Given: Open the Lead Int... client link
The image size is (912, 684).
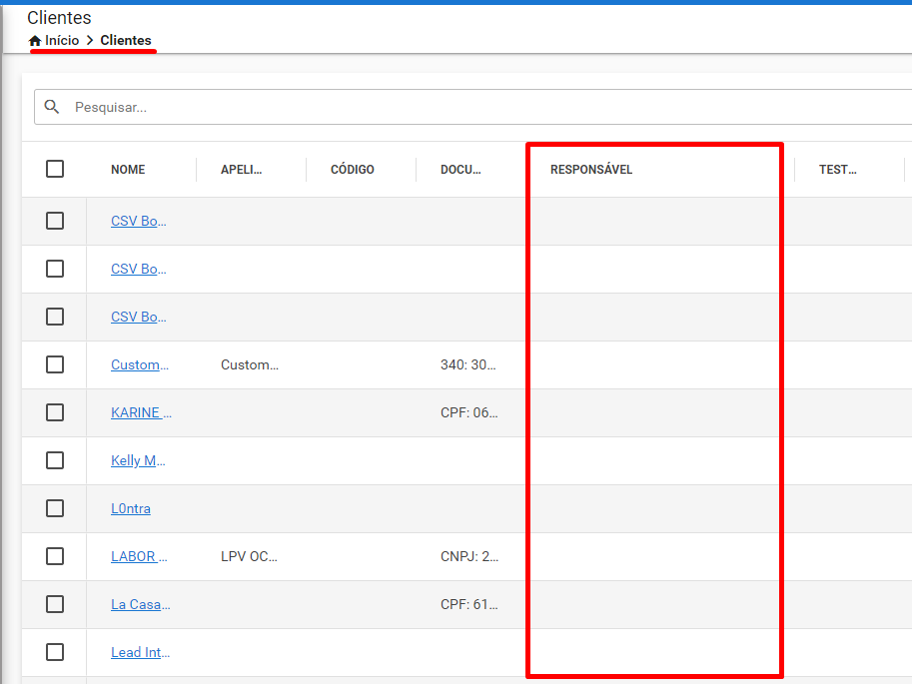Looking at the screenshot, I should (x=140, y=653).
